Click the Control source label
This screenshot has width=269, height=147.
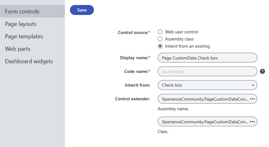[133, 32]
